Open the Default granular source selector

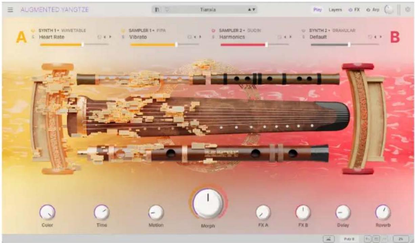(x=318, y=37)
